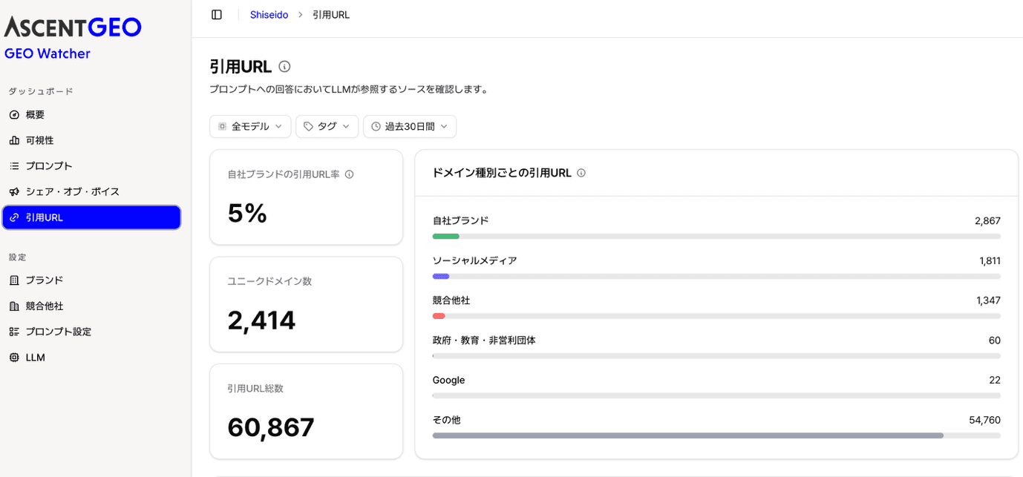Click the プロンプト設定 list-check icon

point(14,332)
